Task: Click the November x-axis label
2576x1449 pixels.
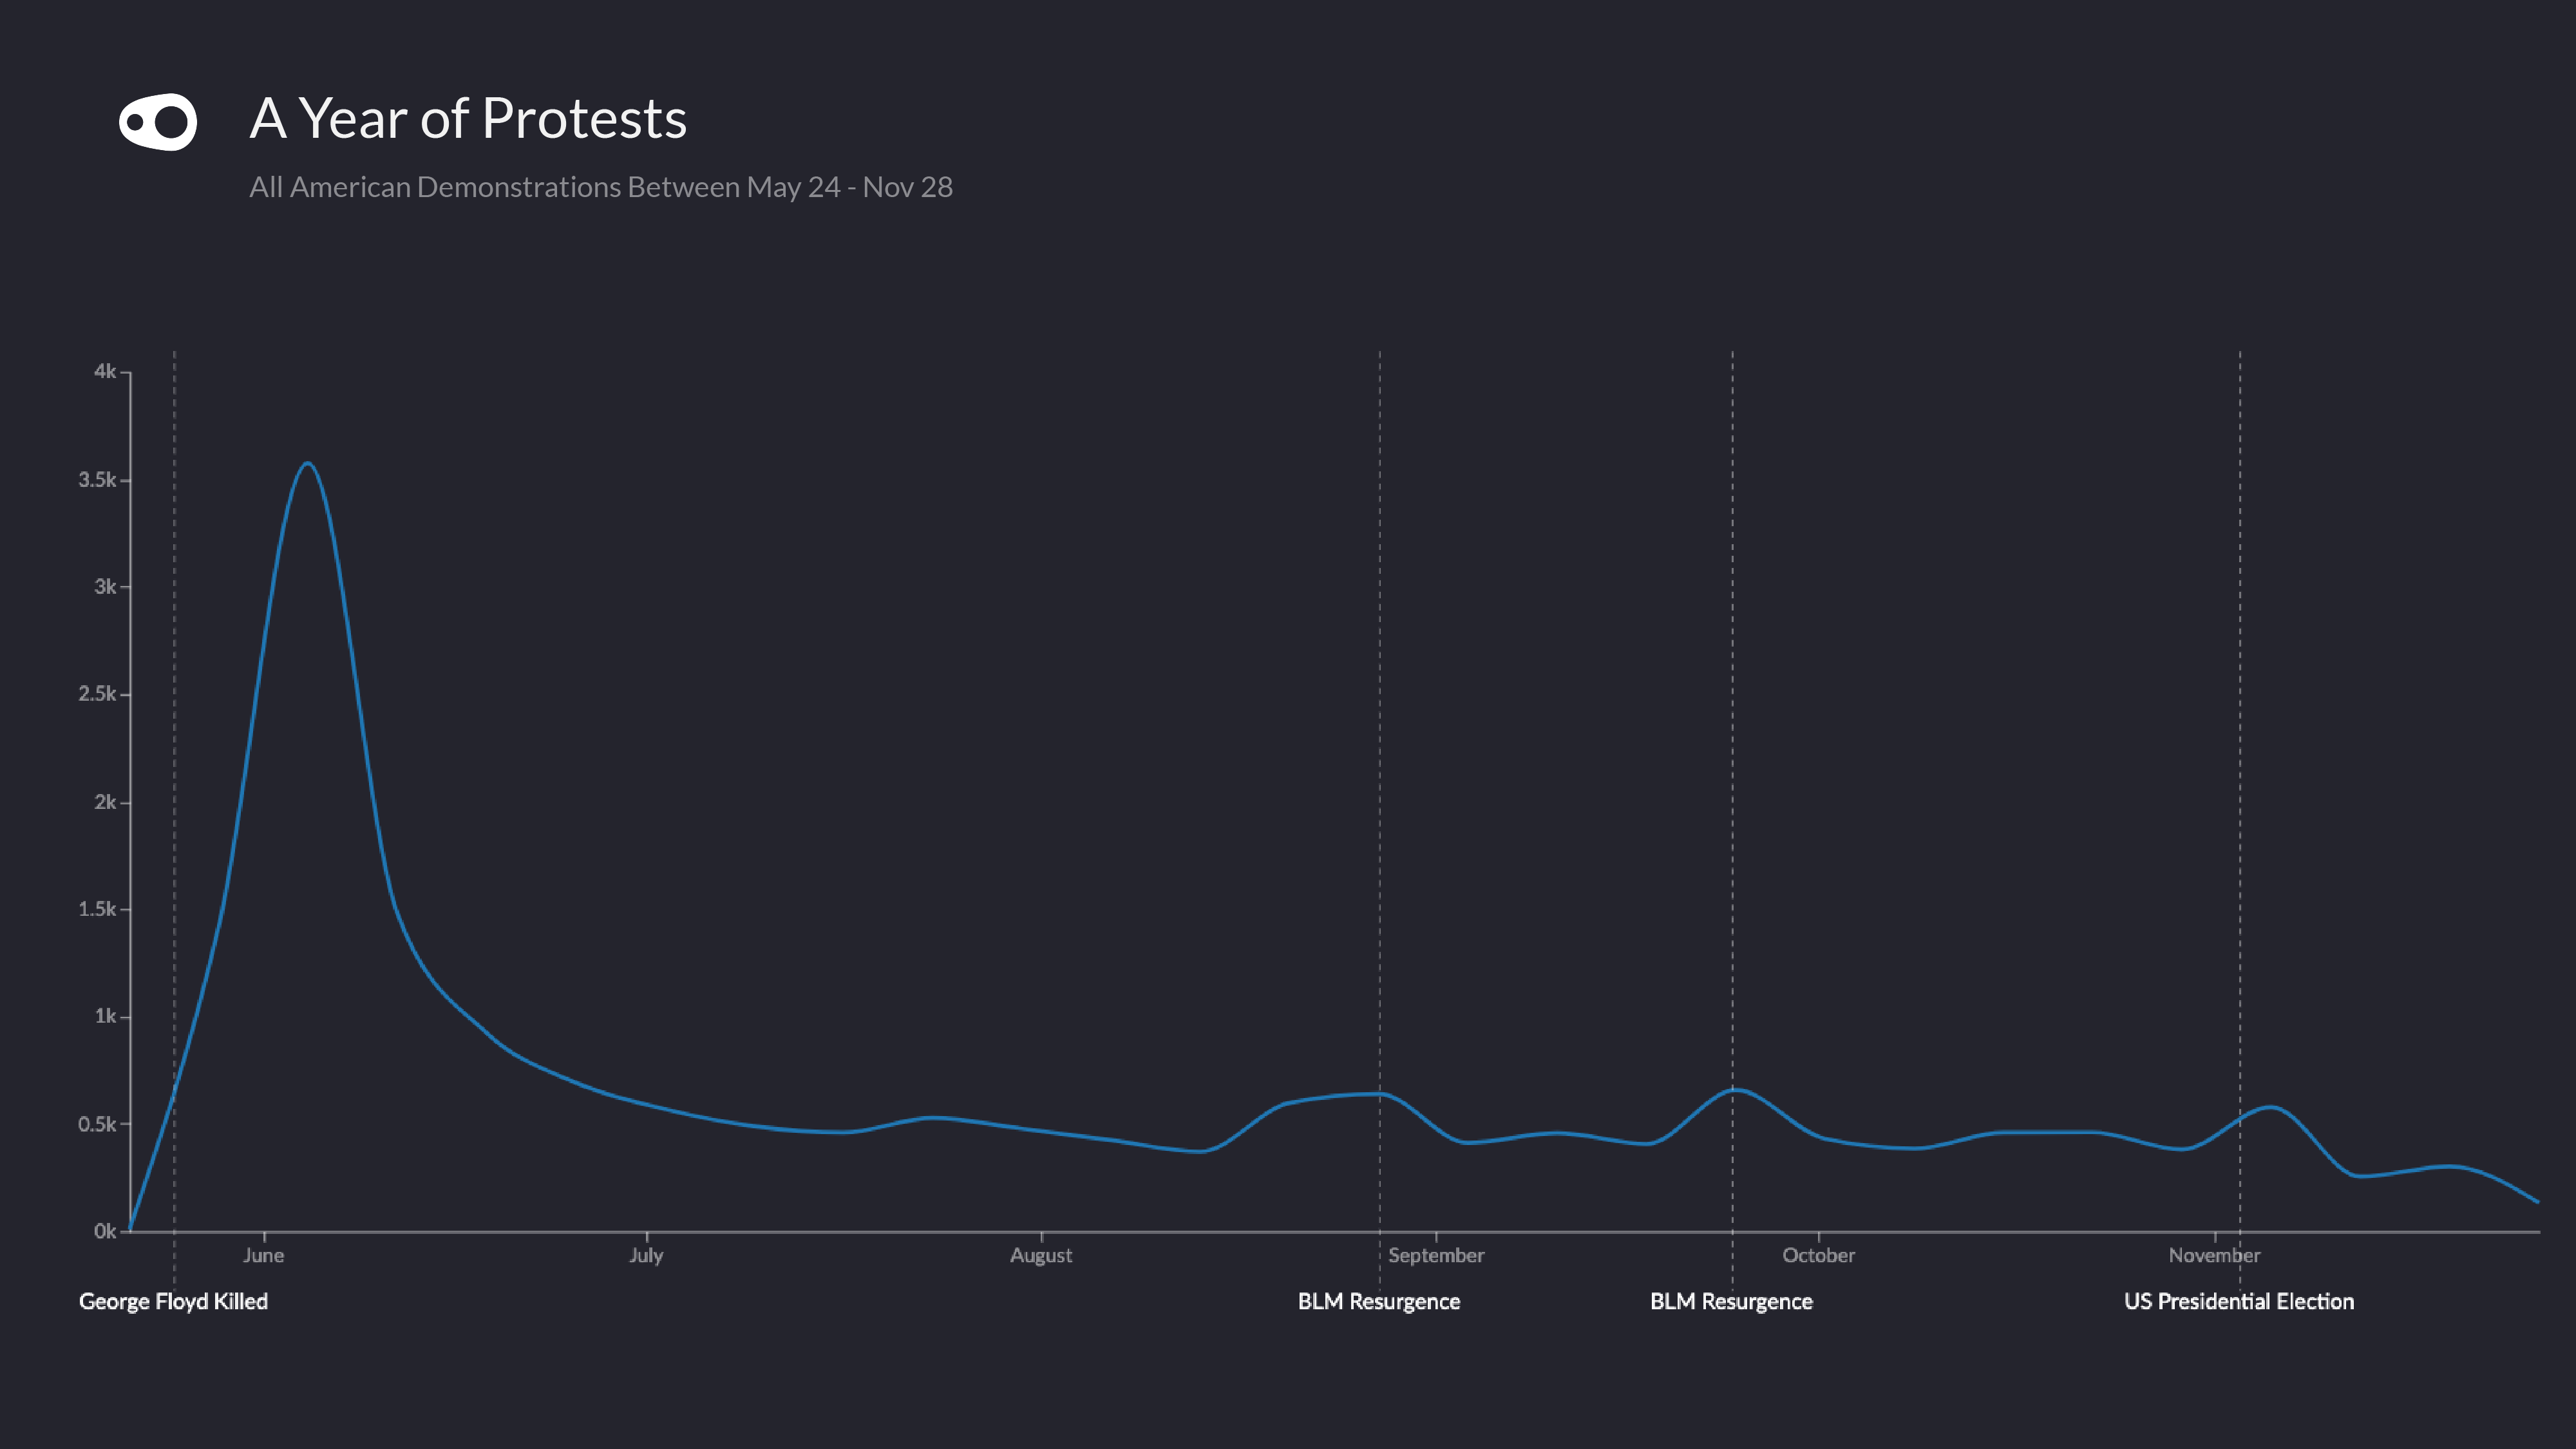Action: pyautogui.click(x=2214, y=1255)
